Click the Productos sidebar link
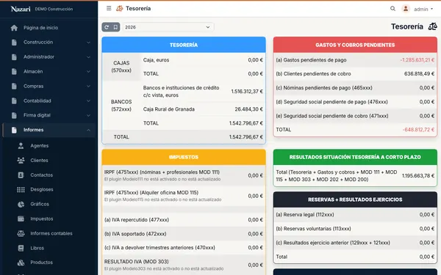The width and height of the screenshot is (441, 275). click(x=41, y=263)
